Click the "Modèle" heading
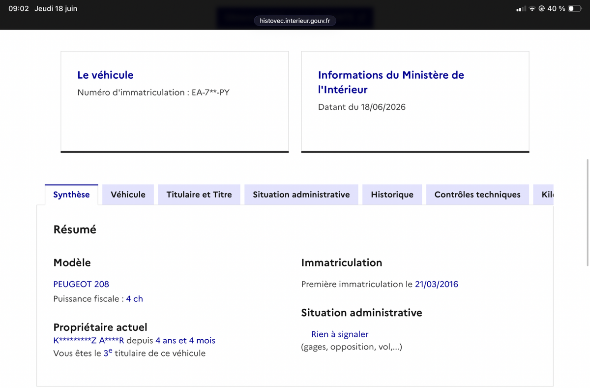 72,263
